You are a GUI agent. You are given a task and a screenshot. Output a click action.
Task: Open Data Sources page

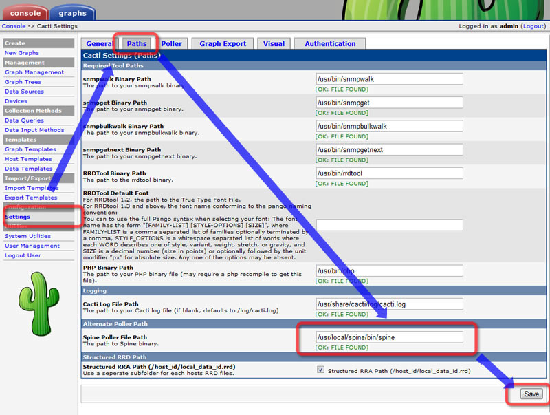(24, 92)
